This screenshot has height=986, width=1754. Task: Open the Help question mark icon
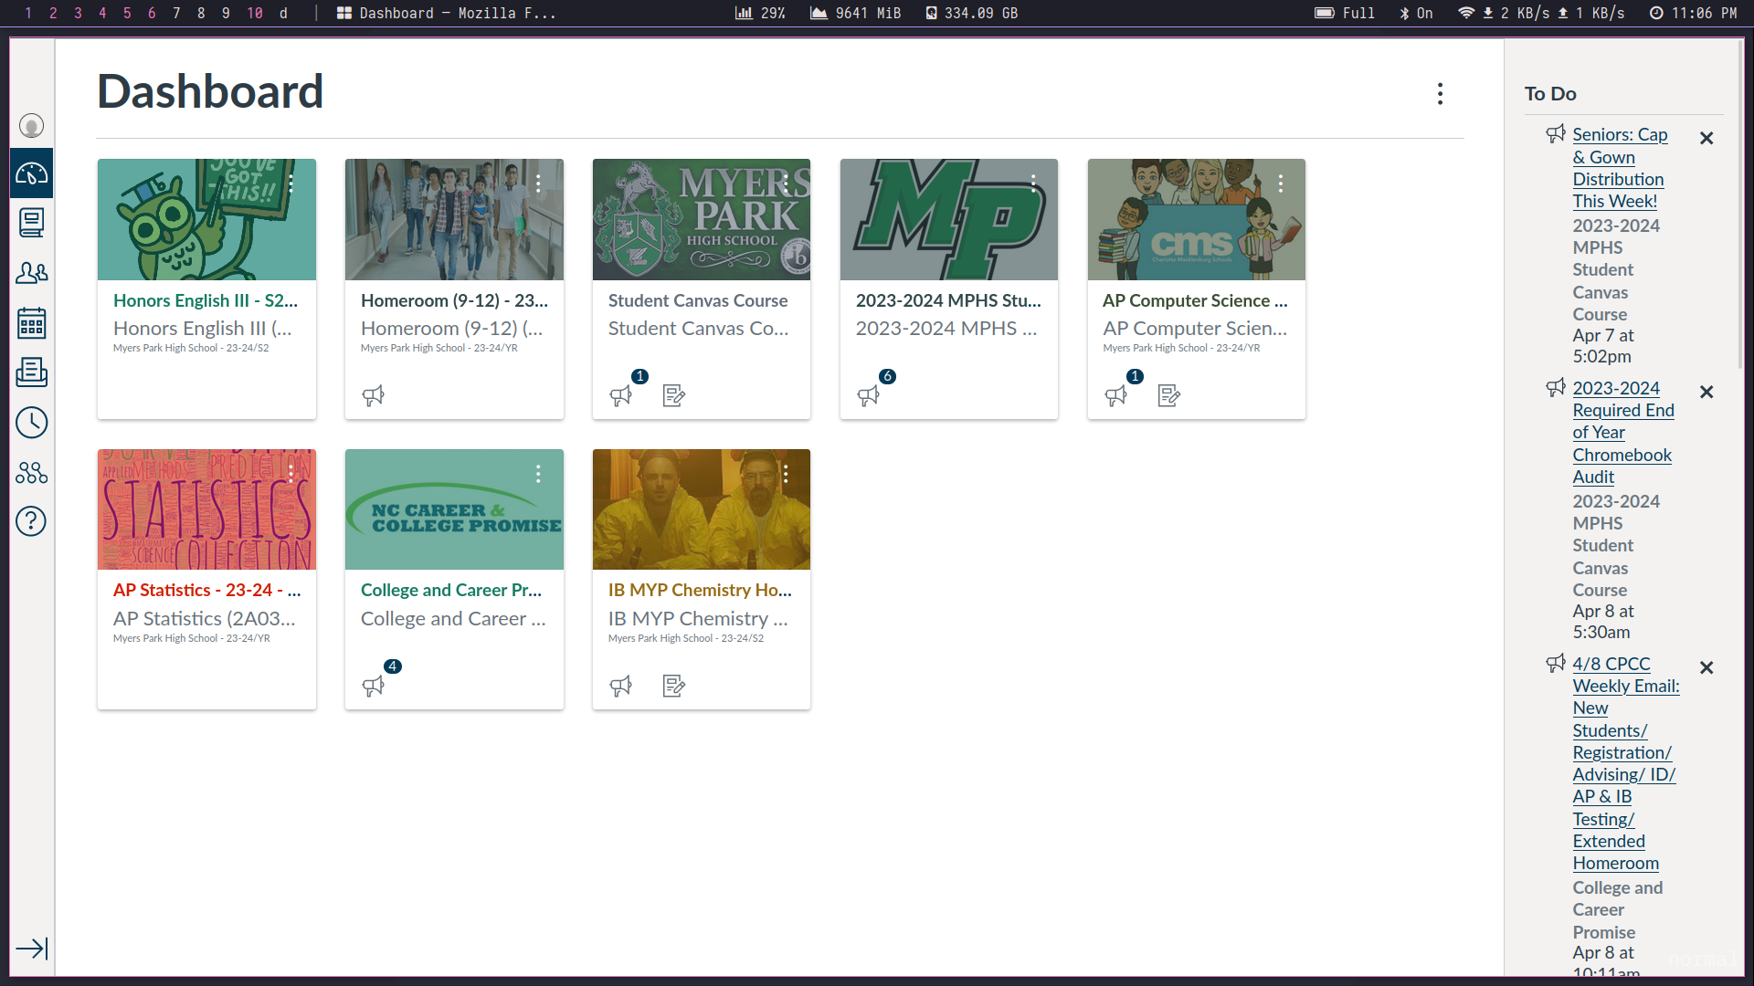[x=31, y=521]
